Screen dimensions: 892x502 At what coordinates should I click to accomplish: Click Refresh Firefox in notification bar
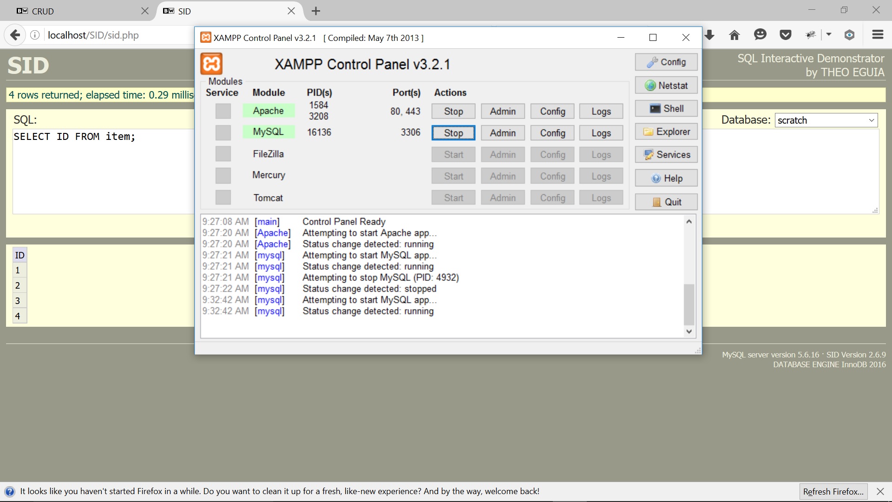point(833,491)
